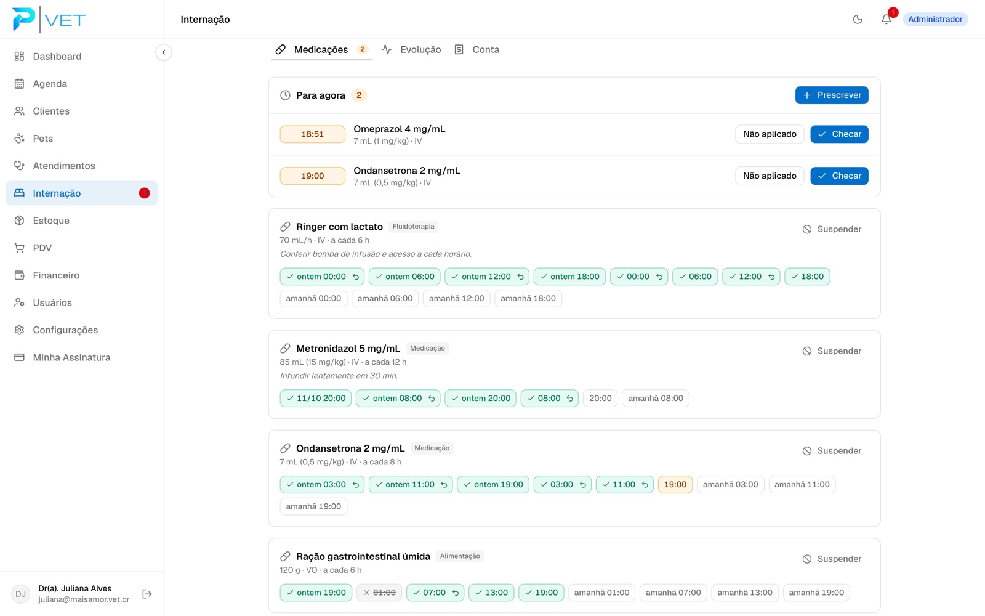The image size is (985, 616).
Task: Switch to the Evolução tab
Action: [x=411, y=49]
